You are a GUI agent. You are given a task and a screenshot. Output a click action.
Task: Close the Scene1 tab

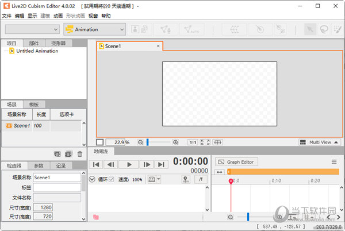point(158,46)
